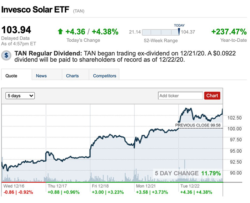Viewport: 250px width, 203px height.
Task: Open the 5 days range dropdown
Action: [20, 96]
